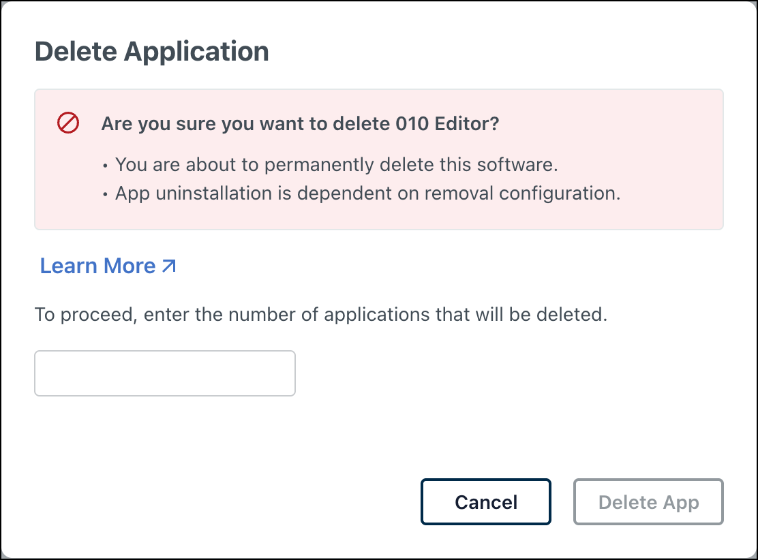This screenshot has height=560, width=758.
Task: Focus the application count input field
Action: pyautogui.click(x=165, y=373)
